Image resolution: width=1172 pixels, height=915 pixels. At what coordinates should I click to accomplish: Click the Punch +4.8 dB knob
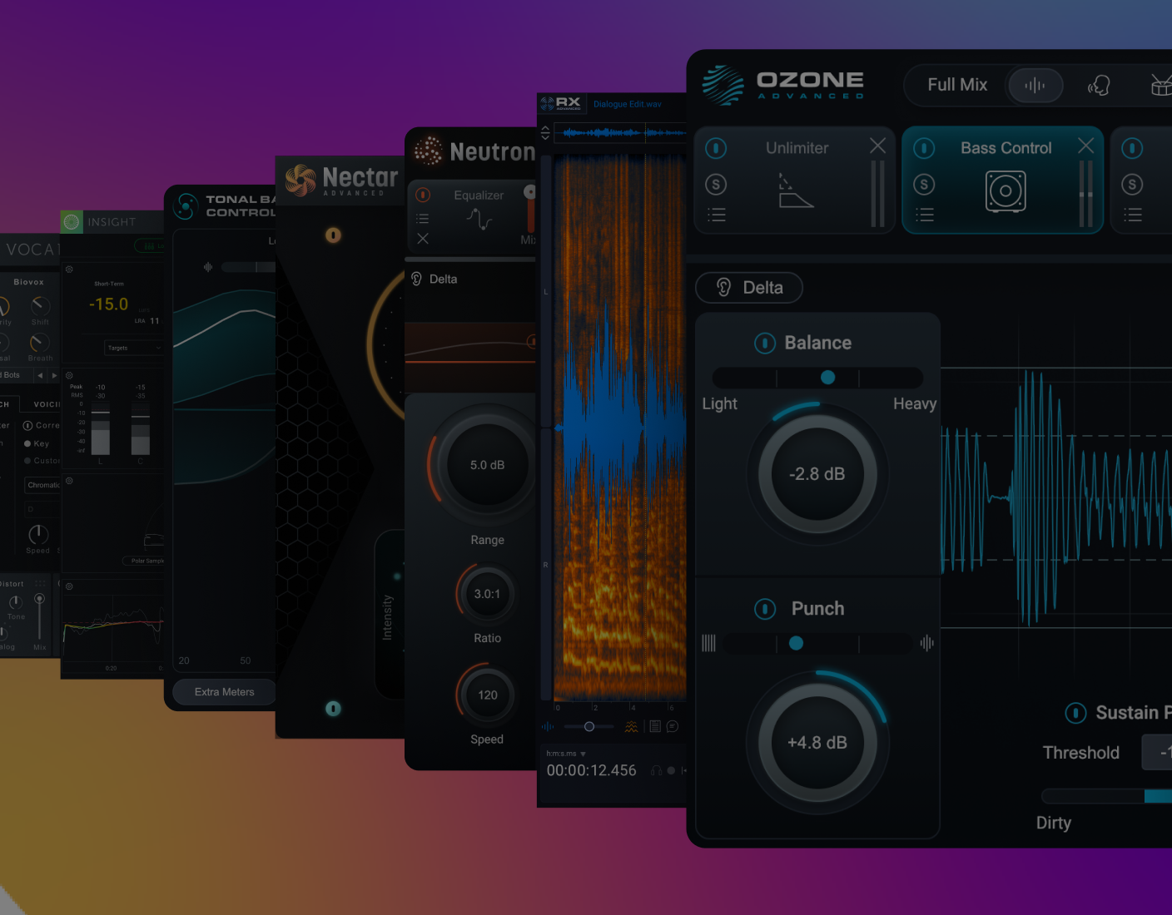pyautogui.click(x=817, y=743)
